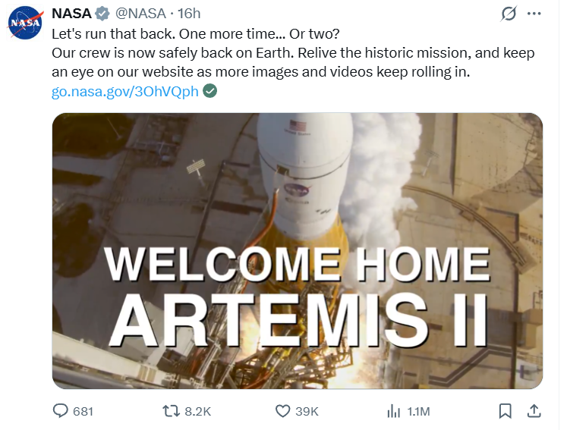Play the Welcome Home Artemis II video
This screenshot has width=567, height=430.
(x=298, y=251)
